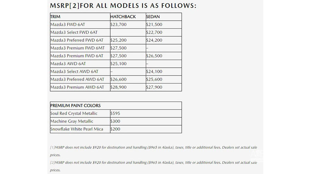311x174 pixels.
Task: Click the [2] footnote marker below
Action: click(53, 163)
